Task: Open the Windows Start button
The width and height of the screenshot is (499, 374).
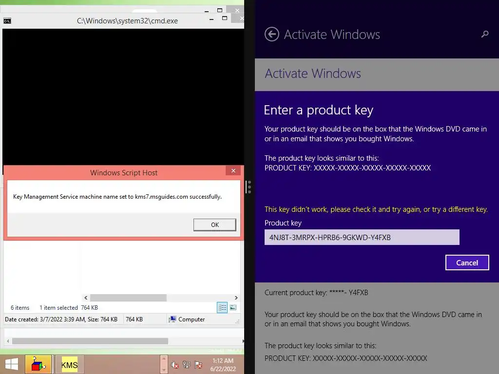Action: tap(12, 364)
